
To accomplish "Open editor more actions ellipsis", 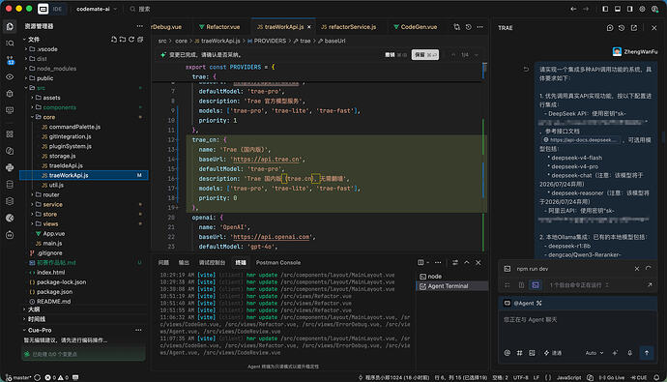I will pos(479,27).
